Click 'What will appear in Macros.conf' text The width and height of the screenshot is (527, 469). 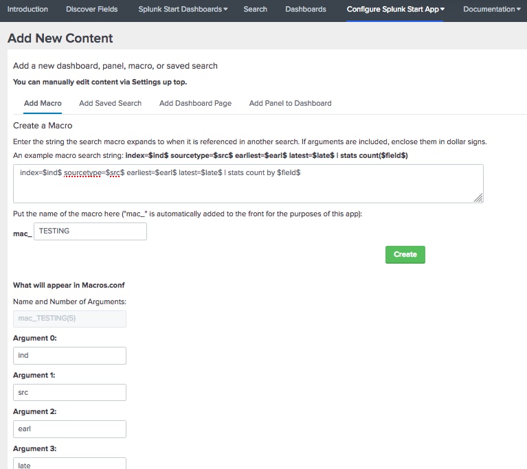click(x=69, y=285)
